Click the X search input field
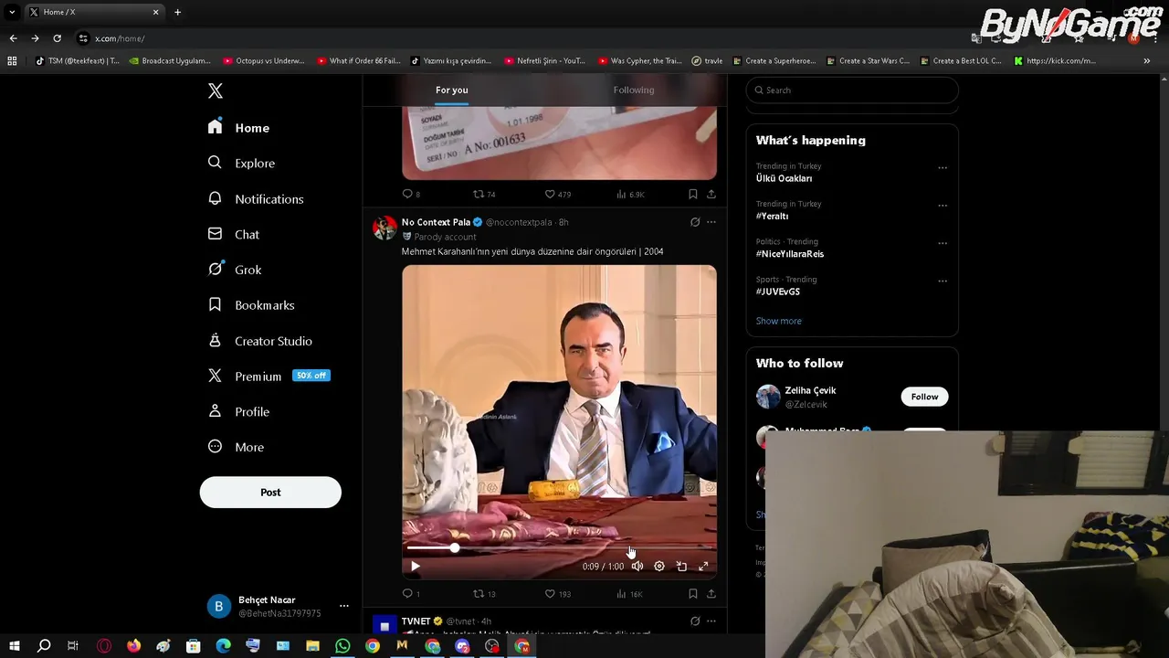1169x658 pixels. [852, 90]
